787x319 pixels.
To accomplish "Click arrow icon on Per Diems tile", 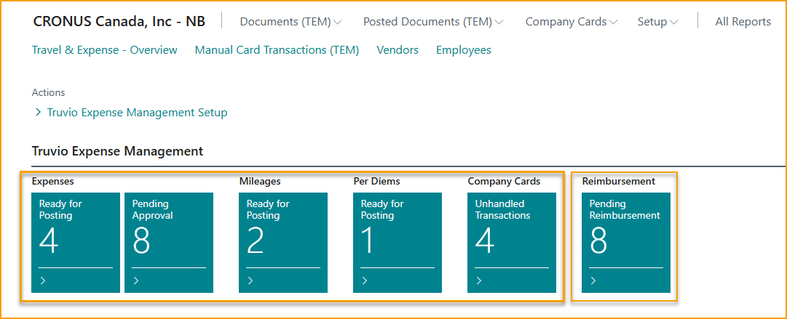I will click(365, 280).
